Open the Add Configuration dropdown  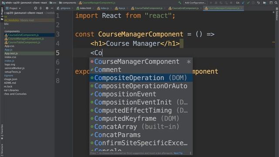[x=195, y=3]
